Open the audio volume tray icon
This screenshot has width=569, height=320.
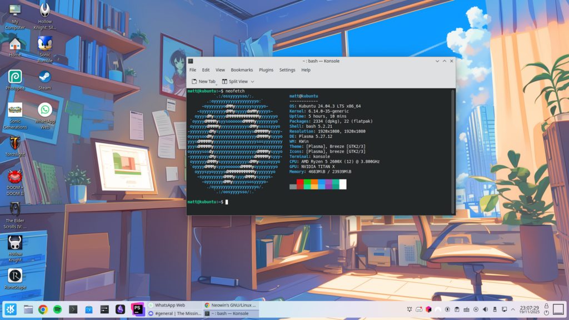pos(485,309)
